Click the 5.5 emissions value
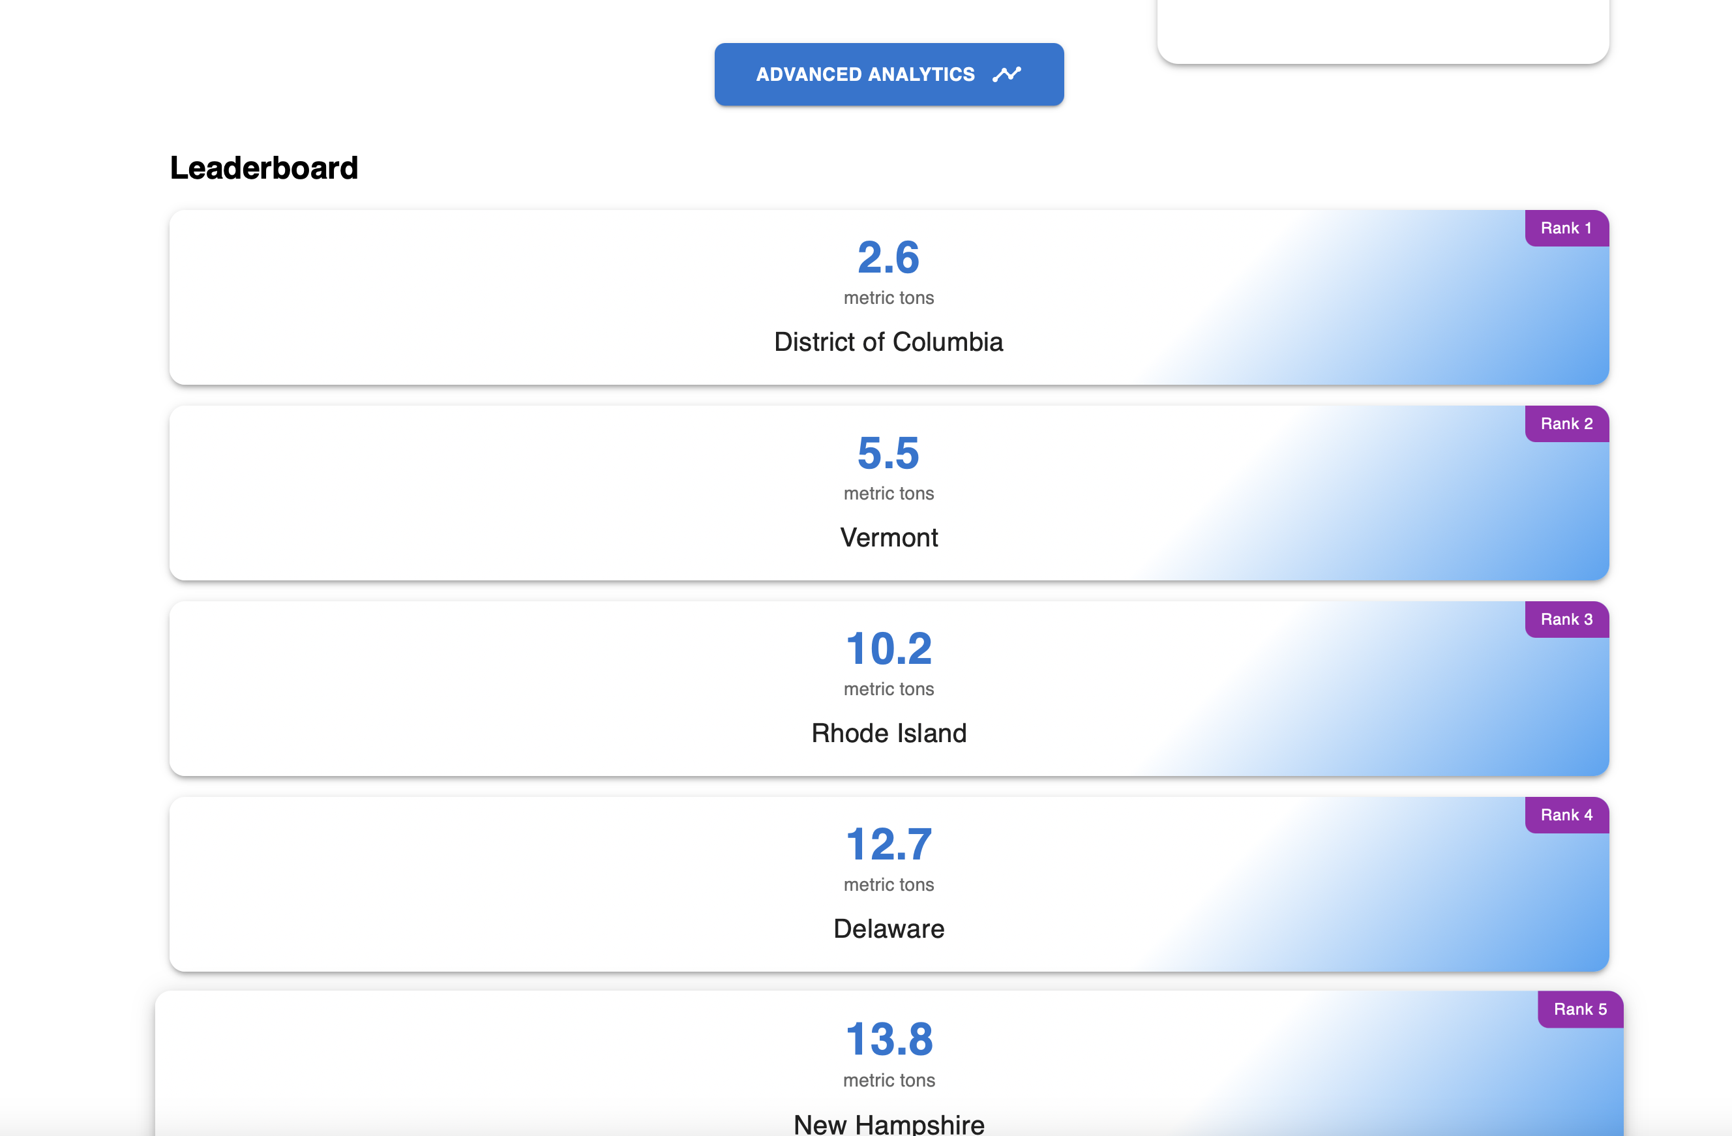The image size is (1732, 1136). coord(888,453)
